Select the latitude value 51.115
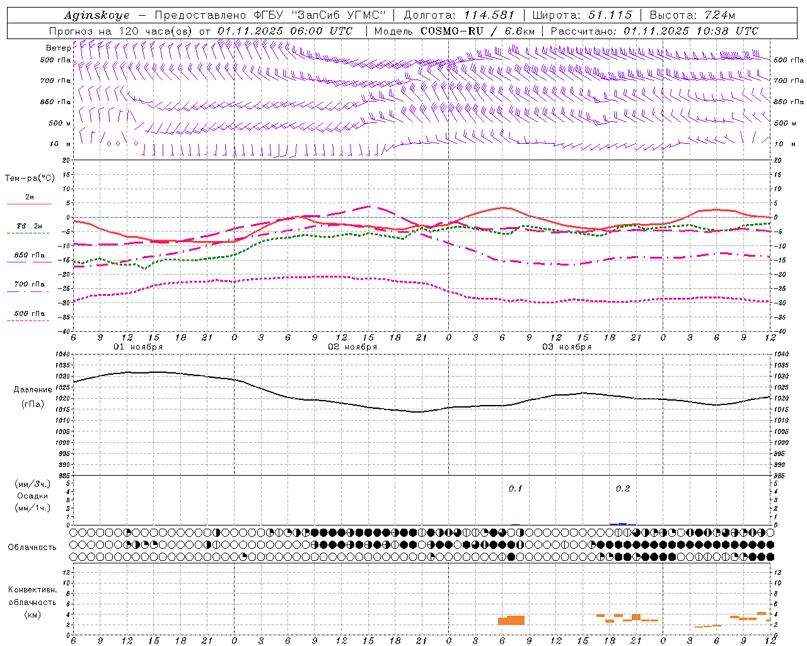Screen dimensions: 807x646 tap(610, 15)
